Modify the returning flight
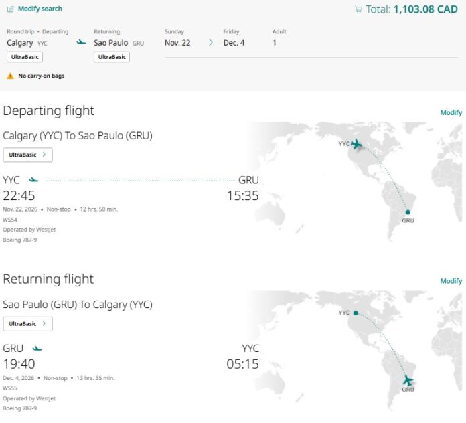 pos(451,281)
